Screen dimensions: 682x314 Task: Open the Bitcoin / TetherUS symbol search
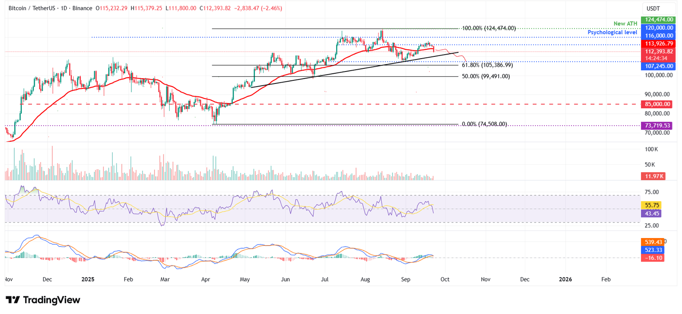(31, 8)
